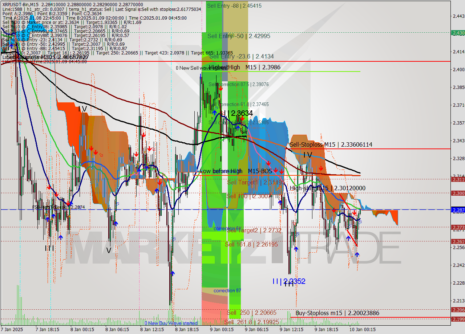Click the 10 Jan 00:15 time label

point(362,330)
